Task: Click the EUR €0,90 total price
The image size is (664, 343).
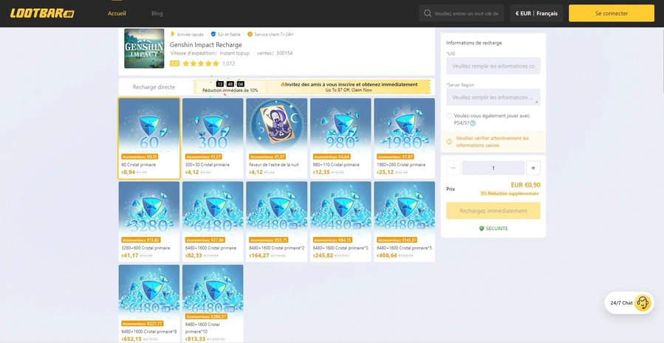Action: [526, 185]
